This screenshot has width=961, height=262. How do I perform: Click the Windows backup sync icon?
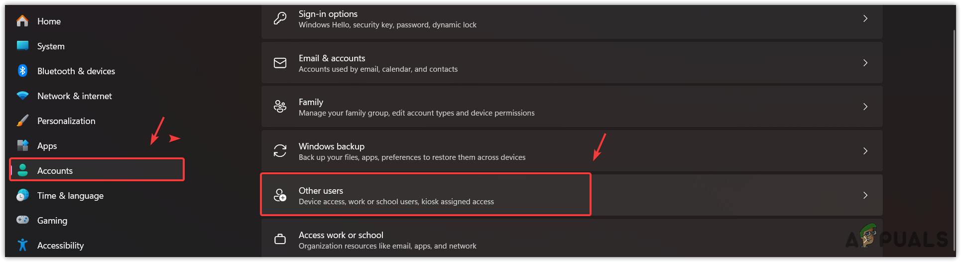(280, 151)
